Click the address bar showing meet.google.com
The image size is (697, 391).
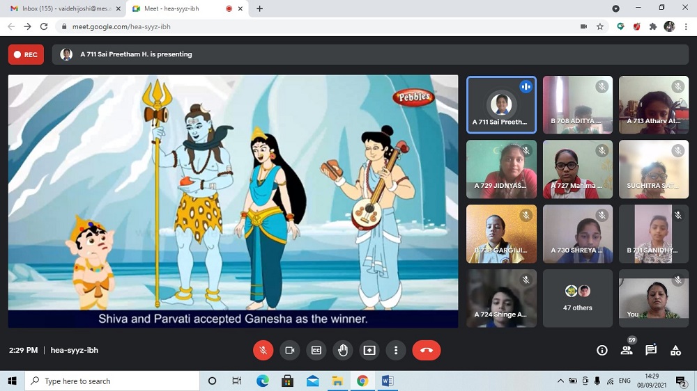pyautogui.click(x=314, y=26)
